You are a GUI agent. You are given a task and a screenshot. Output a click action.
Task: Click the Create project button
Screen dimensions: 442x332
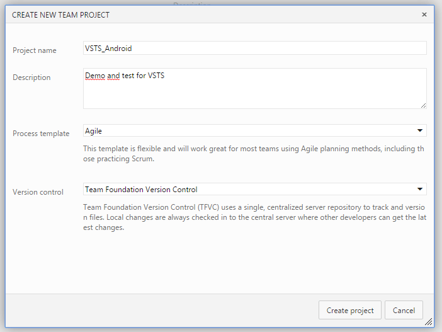click(350, 310)
